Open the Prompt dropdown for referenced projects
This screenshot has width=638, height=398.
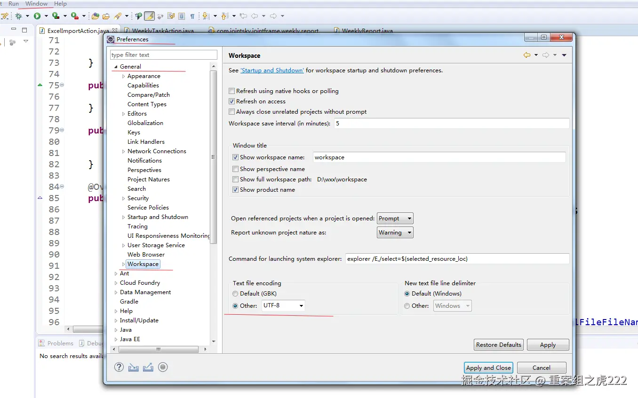click(395, 219)
